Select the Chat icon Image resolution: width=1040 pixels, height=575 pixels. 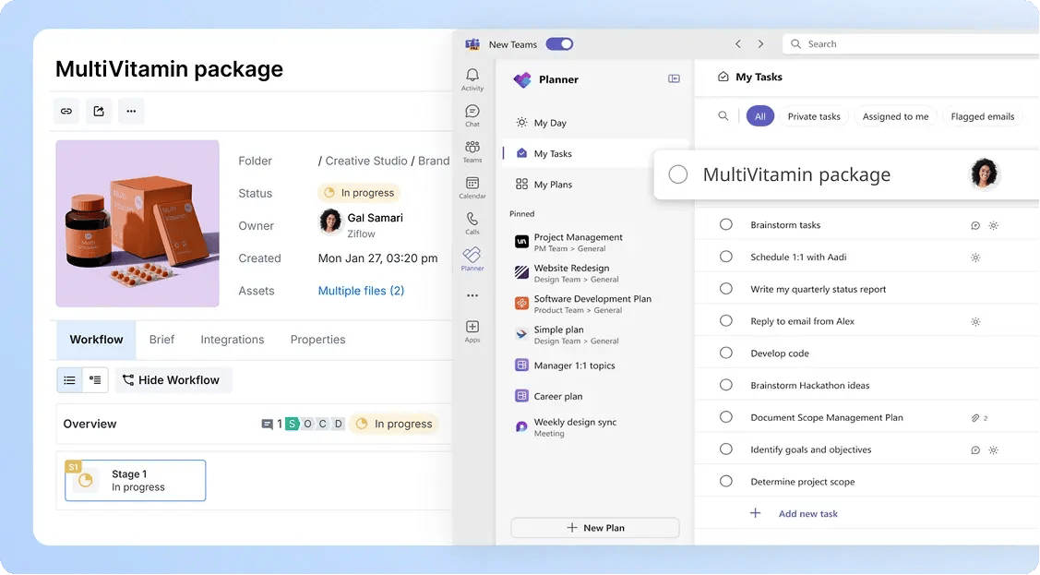click(x=472, y=113)
